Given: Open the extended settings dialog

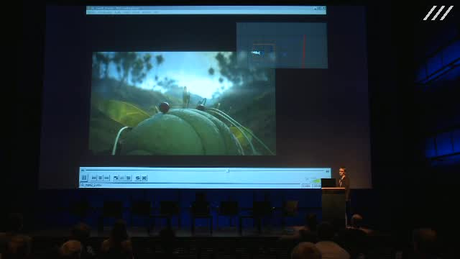Looking at the screenshot, I should point(122,178).
